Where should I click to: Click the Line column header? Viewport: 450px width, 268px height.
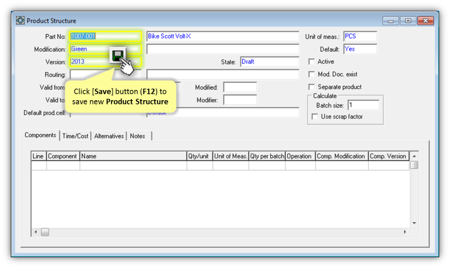39,156
